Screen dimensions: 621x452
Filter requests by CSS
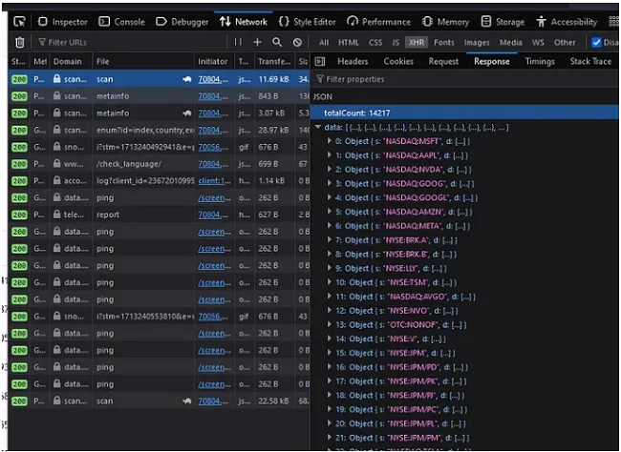click(x=375, y=42)
